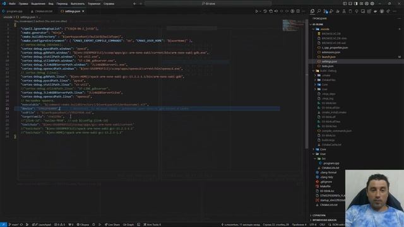
Task: Open the Вид menu
Action: click(x=51, y=4)
